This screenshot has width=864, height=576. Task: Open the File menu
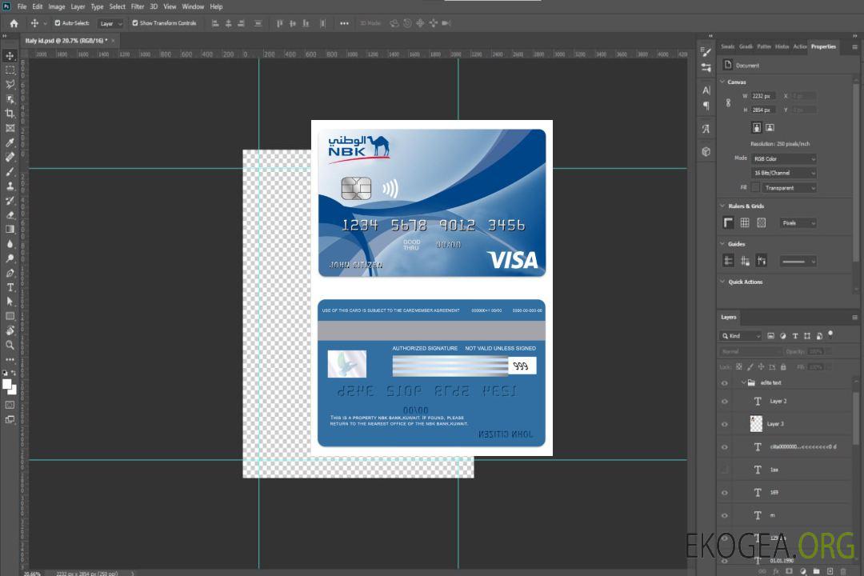[22, 6]
